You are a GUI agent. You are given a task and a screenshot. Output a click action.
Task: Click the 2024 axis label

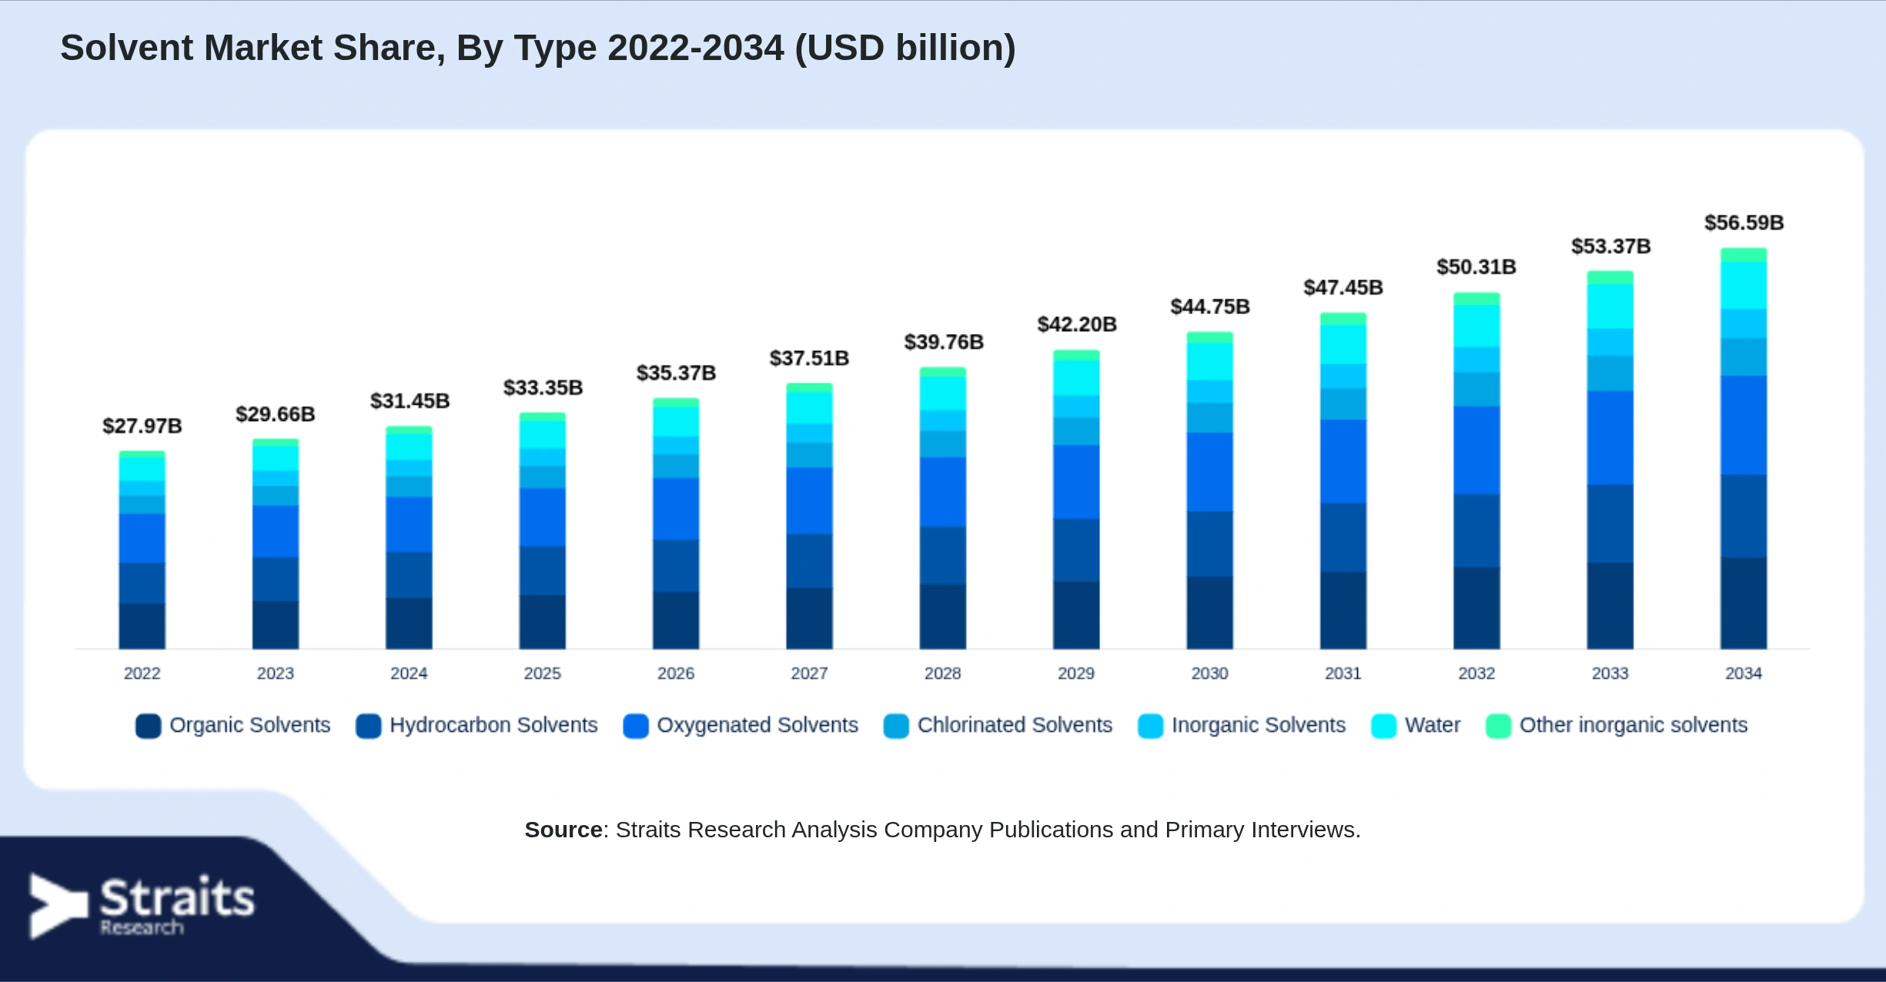[x=409, y=673]
